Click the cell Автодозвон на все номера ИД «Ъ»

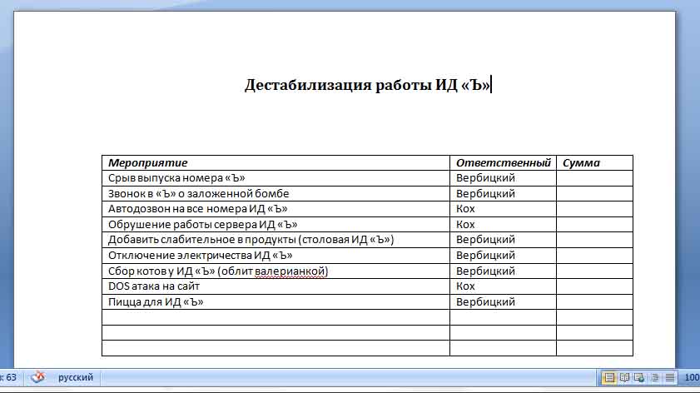pos(276,209)
